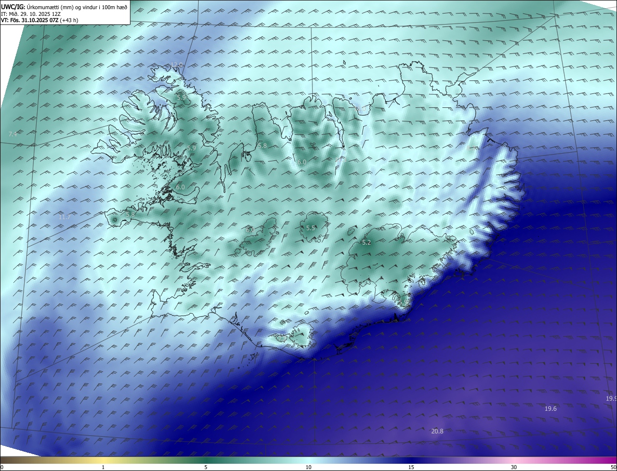This screenshot has height=471, width=617.
Task: Click the 5.2 value label on the map
Action: [x=366, y=243]
